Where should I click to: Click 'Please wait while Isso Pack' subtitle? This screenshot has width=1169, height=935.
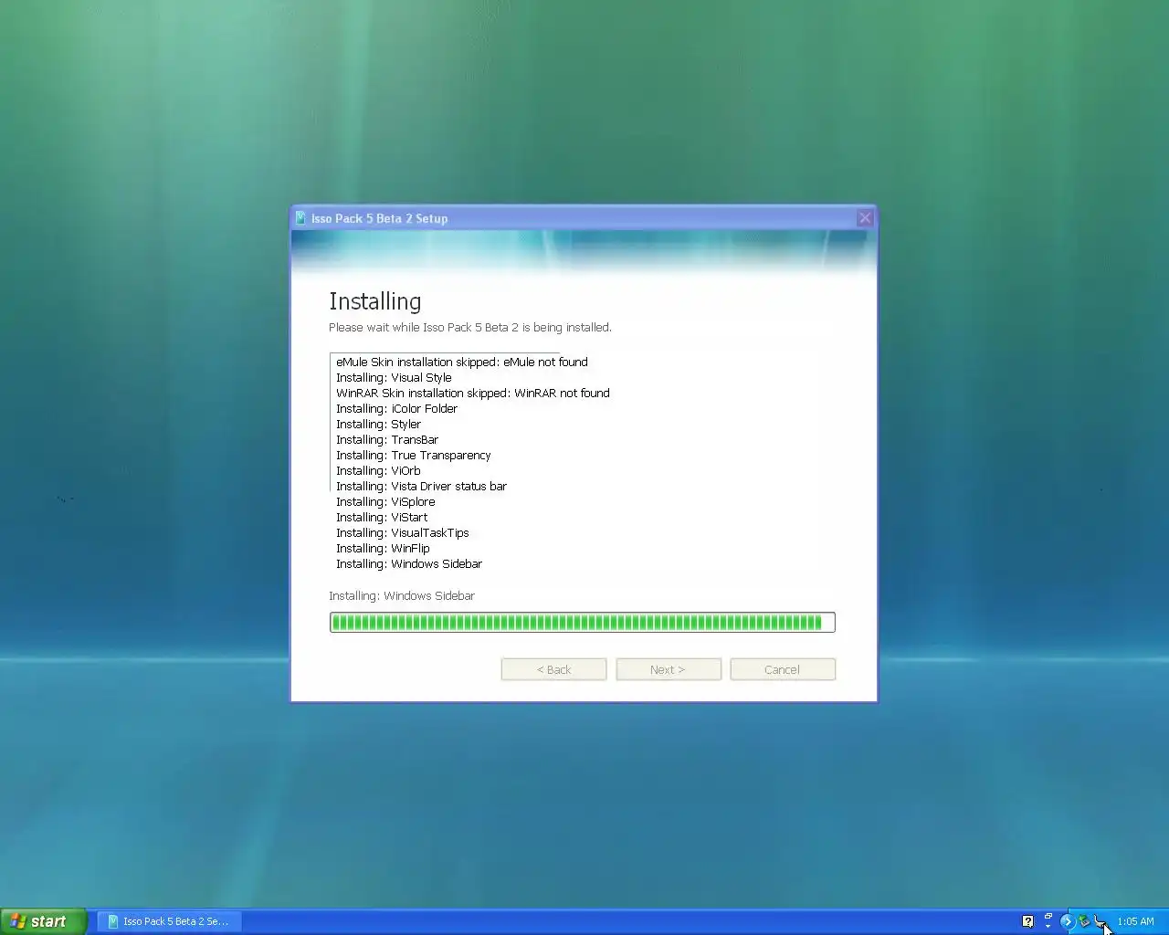tap(470, 328)
